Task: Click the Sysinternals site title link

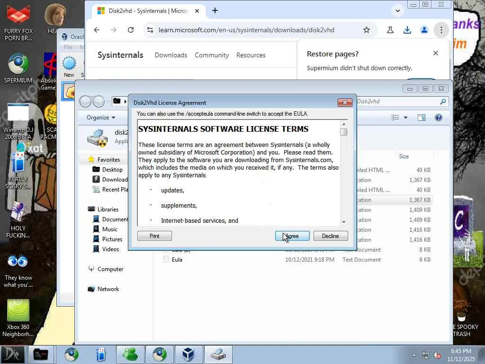Action: pos(120,55)
